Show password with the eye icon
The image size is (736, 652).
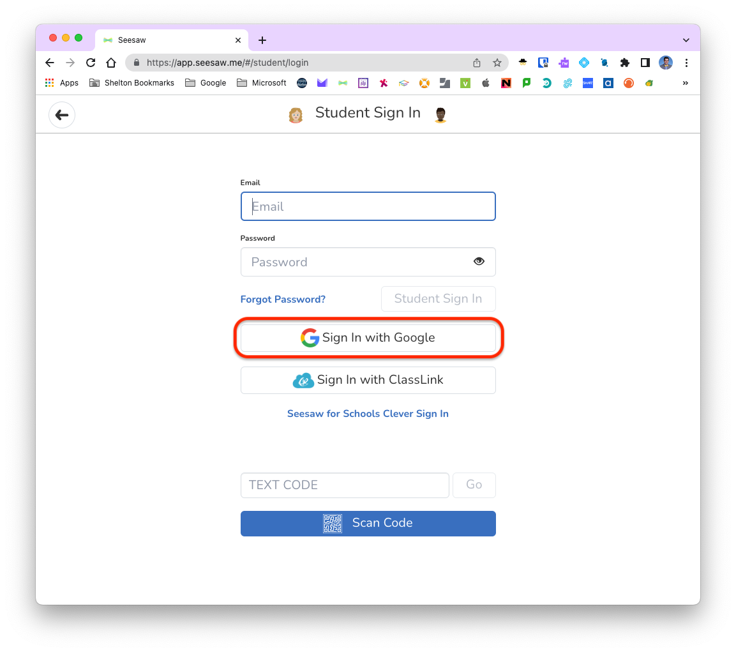pyautogui.click(x=479, y=261)
